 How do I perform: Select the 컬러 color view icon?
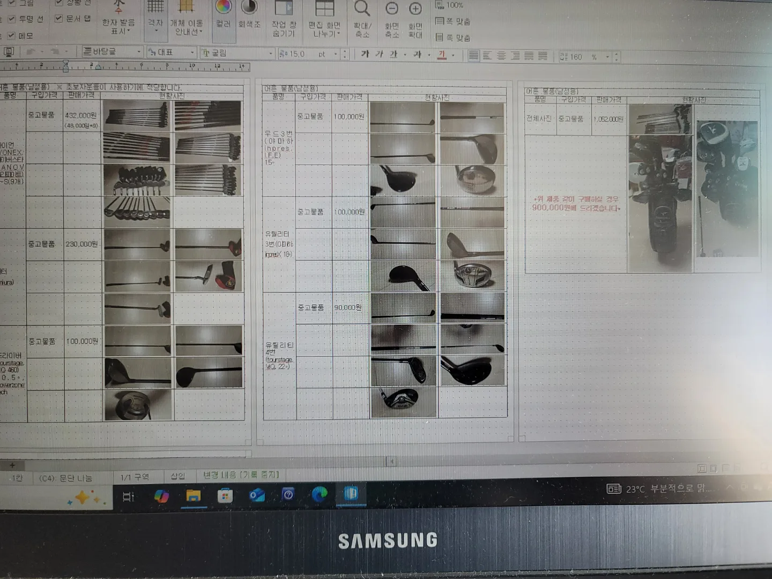click(x=223, y=9)
